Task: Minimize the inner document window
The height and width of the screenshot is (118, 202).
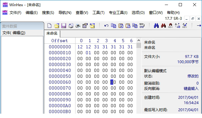Action: click(187, 19)
